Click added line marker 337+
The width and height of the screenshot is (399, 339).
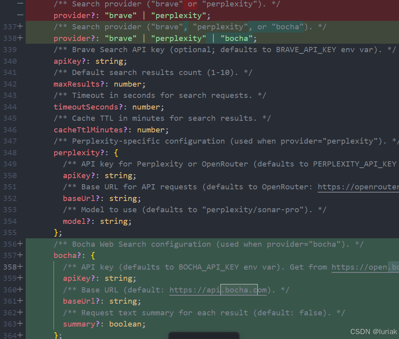click(13, 27)
